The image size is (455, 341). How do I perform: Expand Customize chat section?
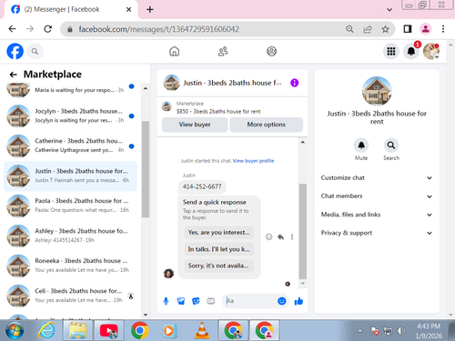point(377,178)
